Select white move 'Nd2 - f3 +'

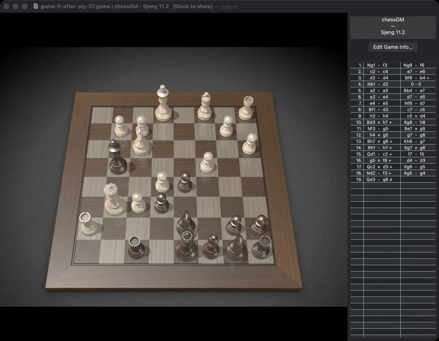[382, 173]
